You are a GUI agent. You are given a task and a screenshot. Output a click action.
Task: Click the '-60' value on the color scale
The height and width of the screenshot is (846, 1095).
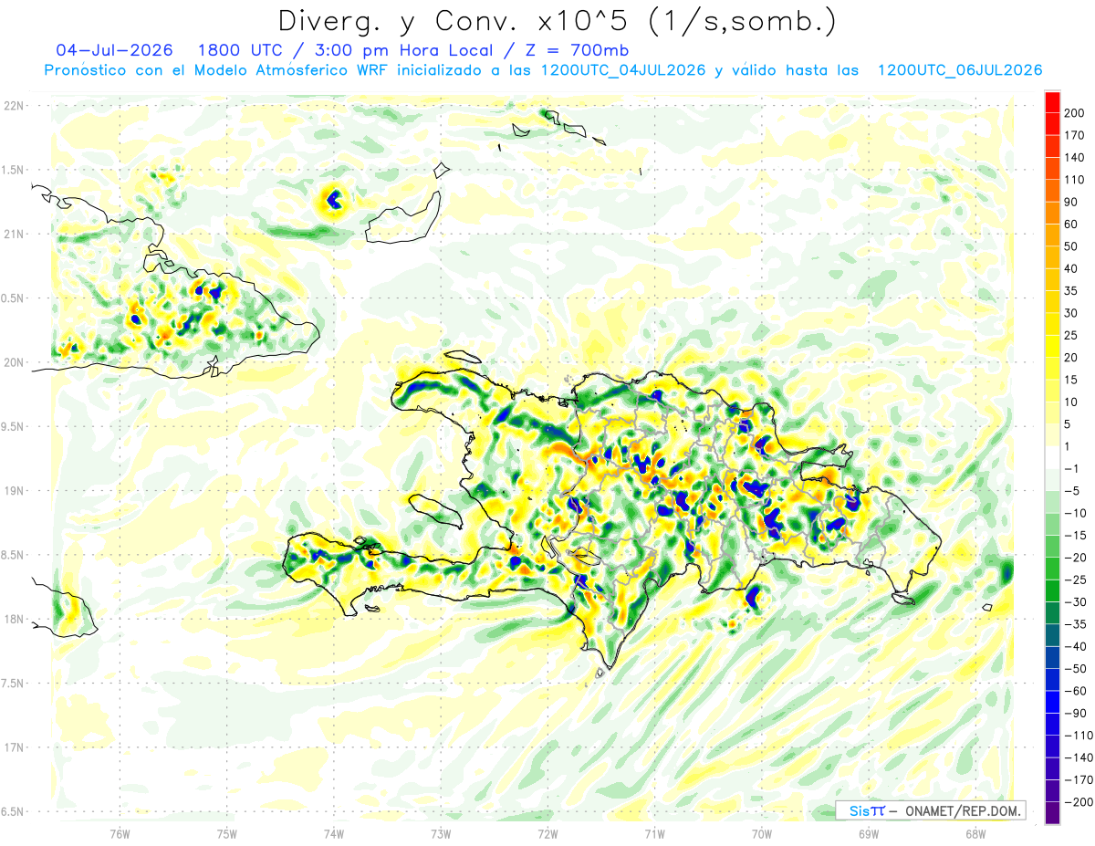pos(1076,691)
